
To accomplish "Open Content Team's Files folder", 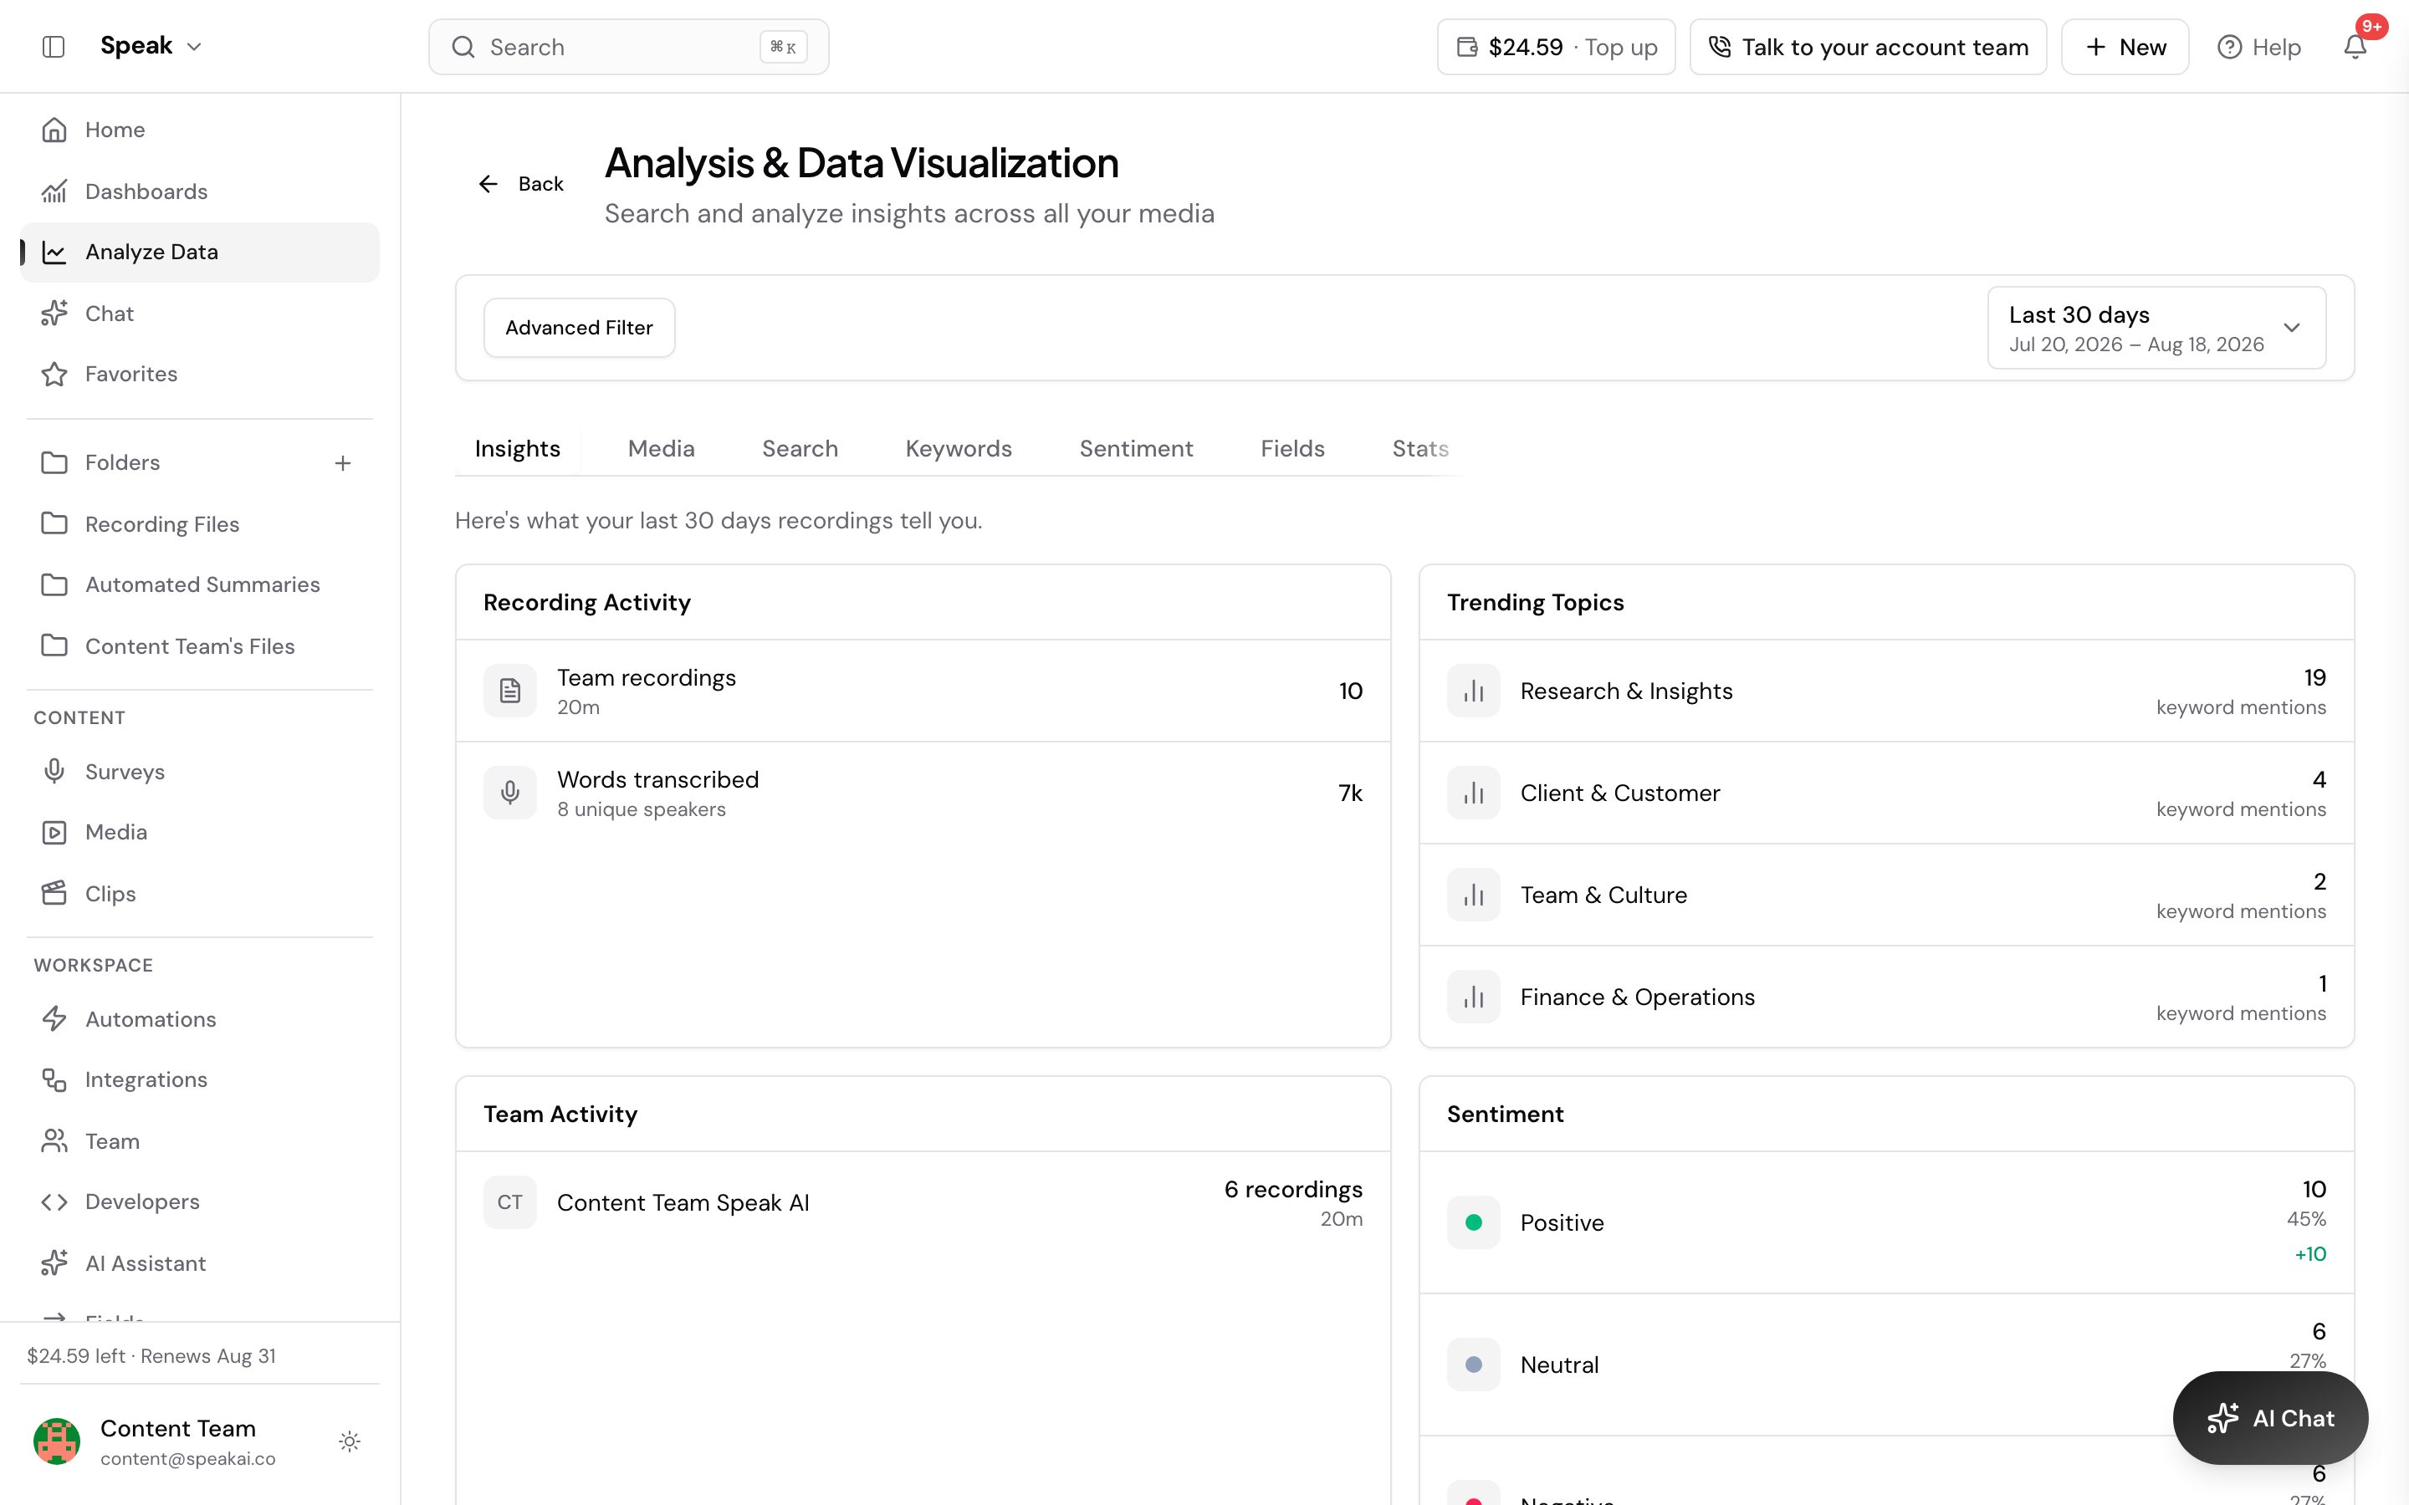I will (199, 646).
